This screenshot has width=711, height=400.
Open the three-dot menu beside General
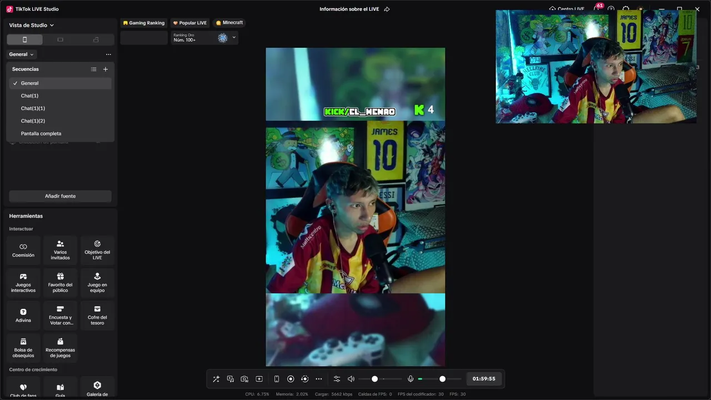tap(108, 54)
